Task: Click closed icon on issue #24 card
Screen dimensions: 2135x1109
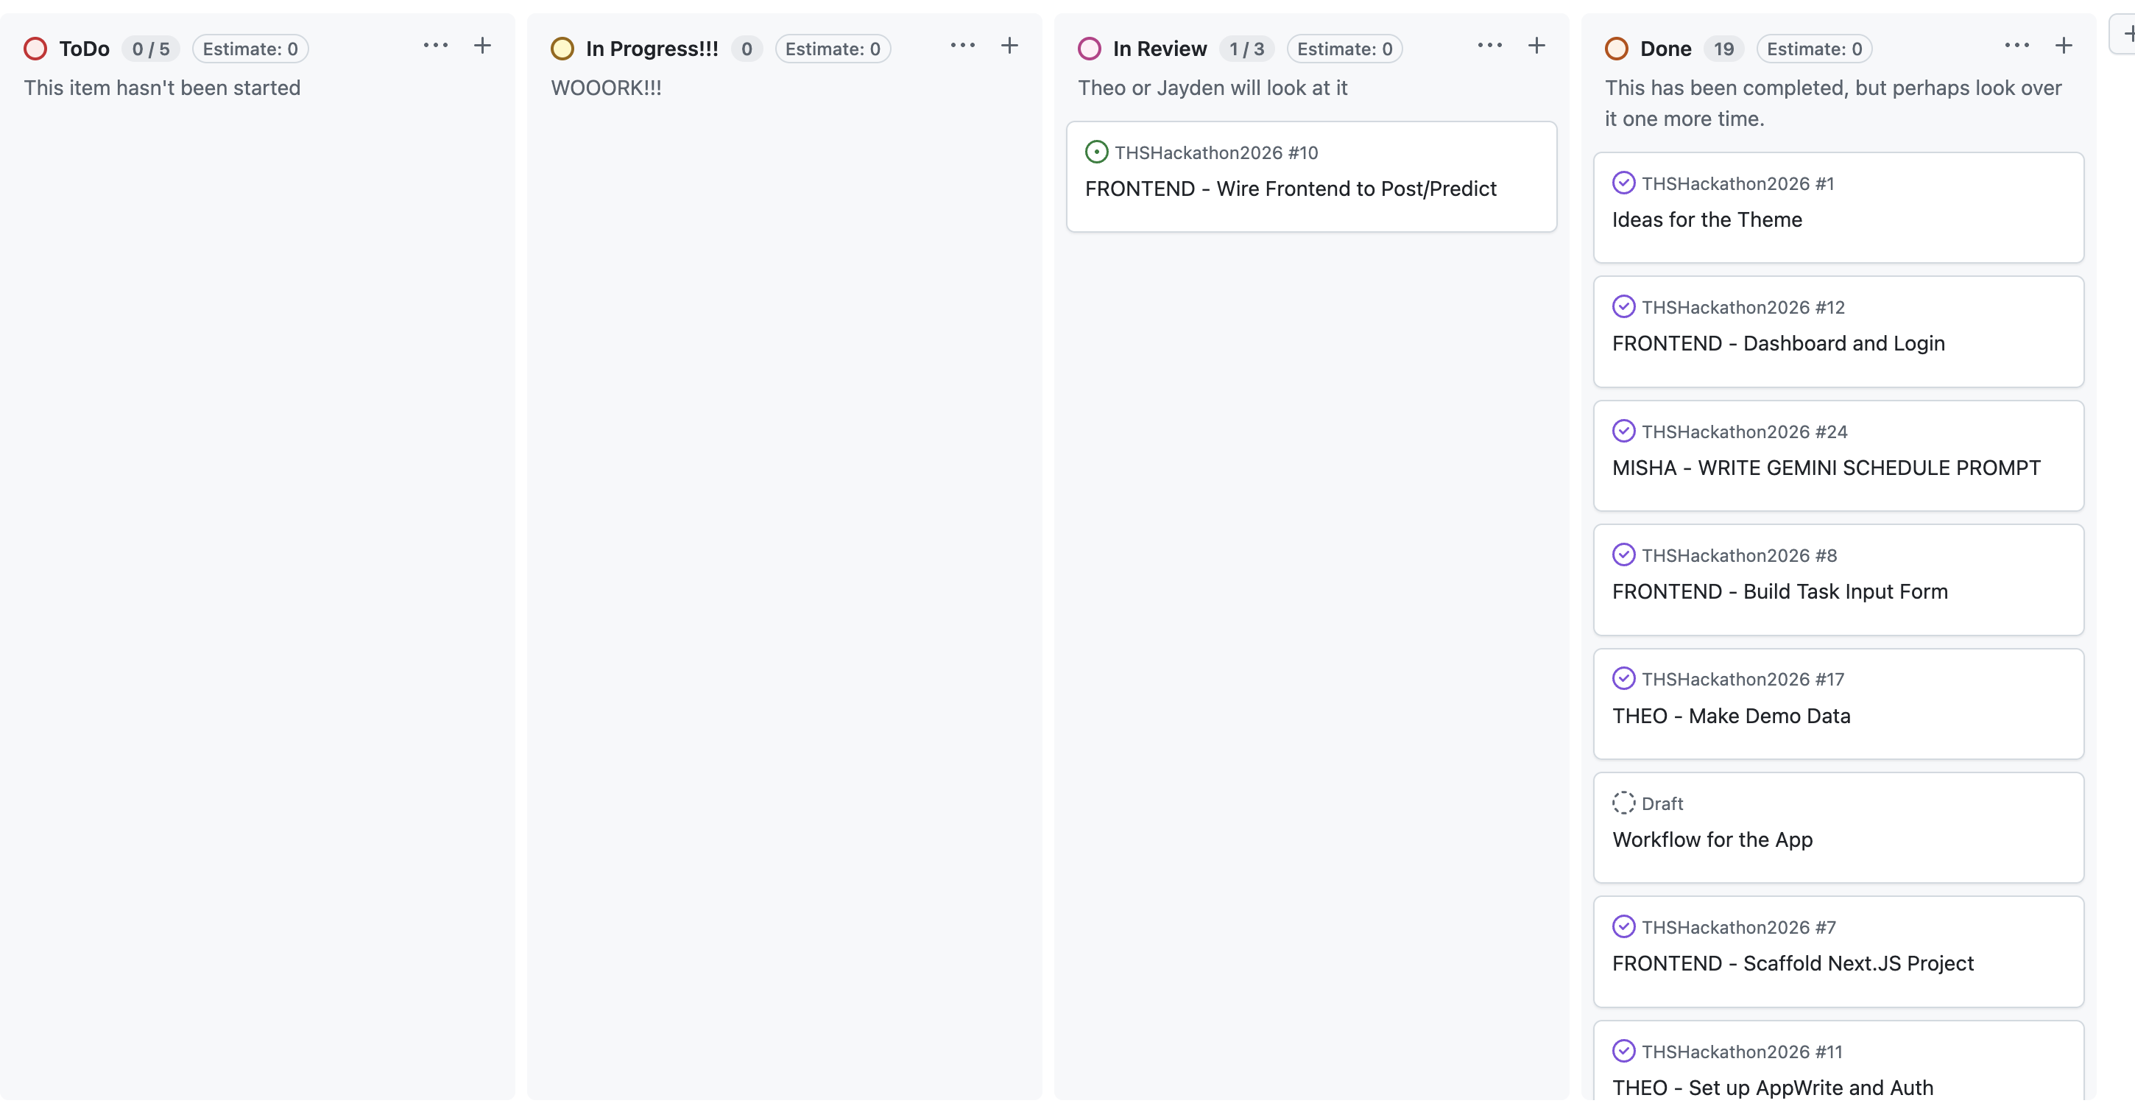Action: coord(1623,431)
